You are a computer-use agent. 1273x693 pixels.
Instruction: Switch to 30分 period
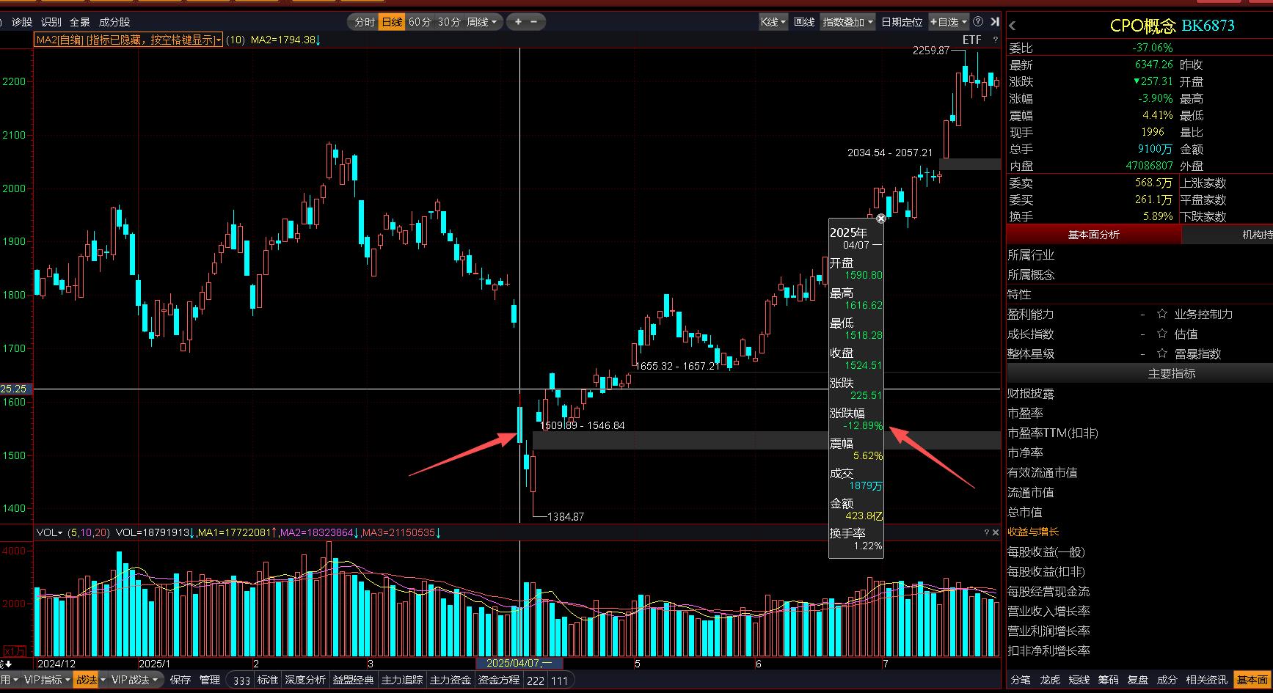pyautogui.click(x=449, y=22)
